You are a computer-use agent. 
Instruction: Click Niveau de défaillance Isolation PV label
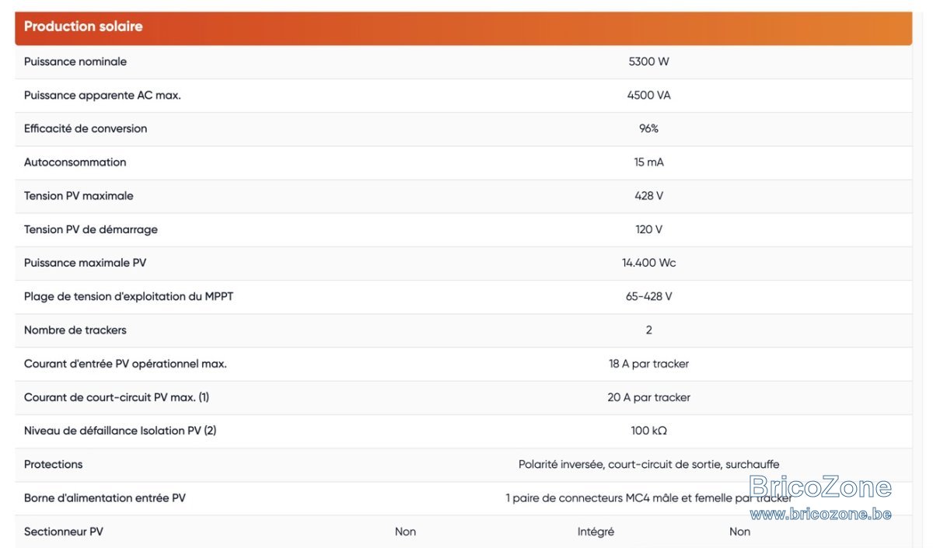pos(120,431)
